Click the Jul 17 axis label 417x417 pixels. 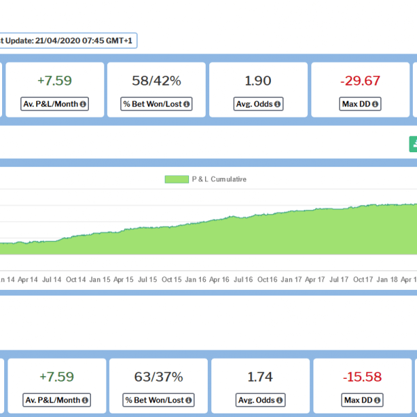[339, 280]
